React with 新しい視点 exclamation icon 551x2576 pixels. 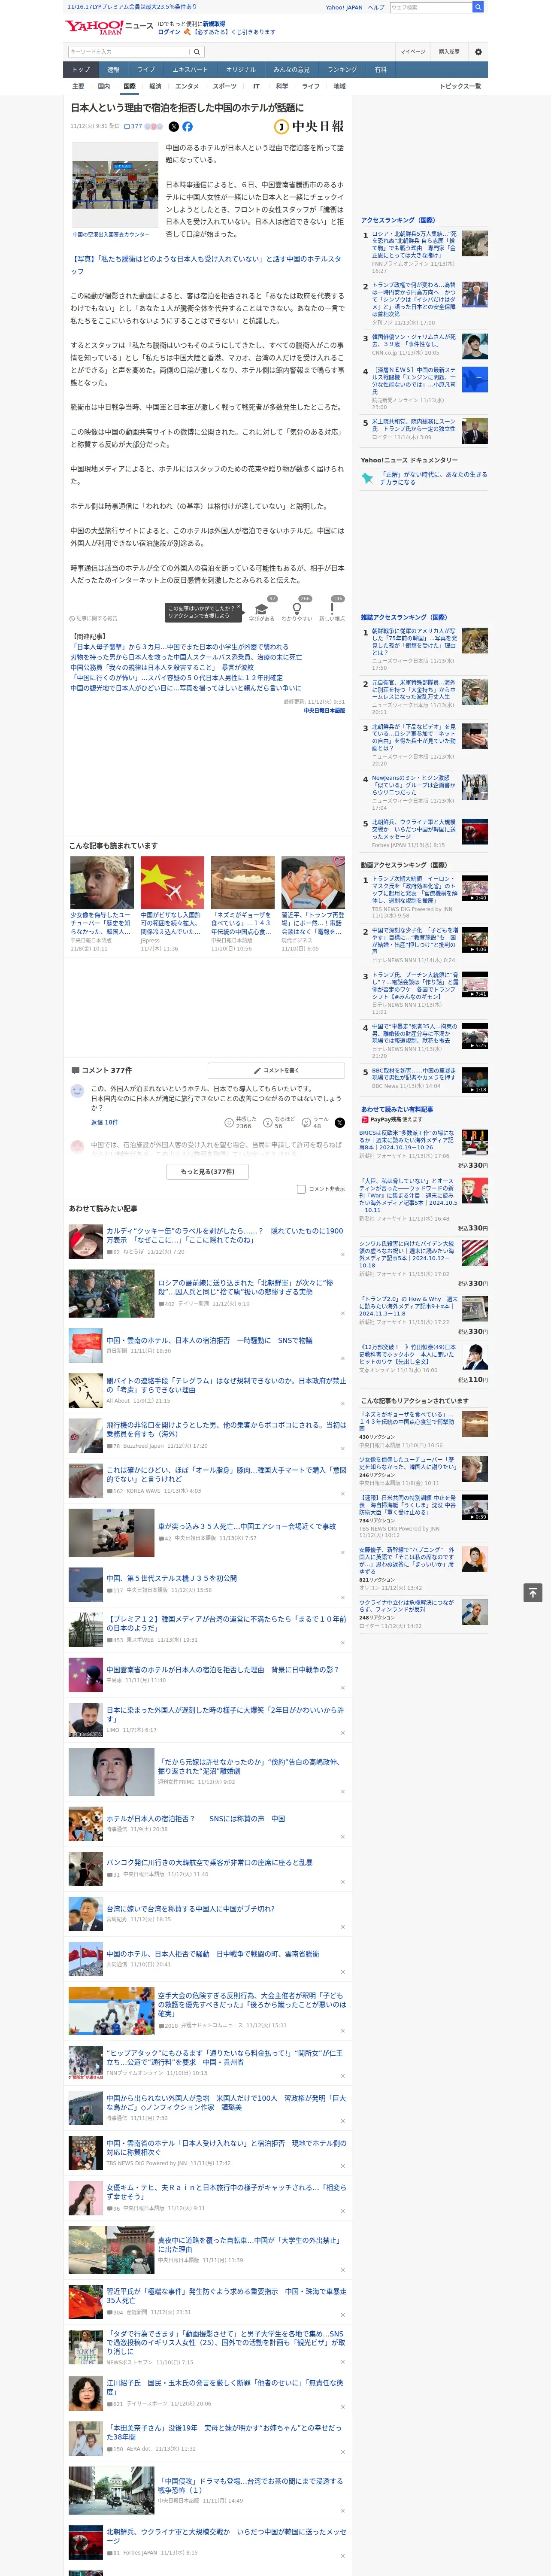click(x=332, y=609)
